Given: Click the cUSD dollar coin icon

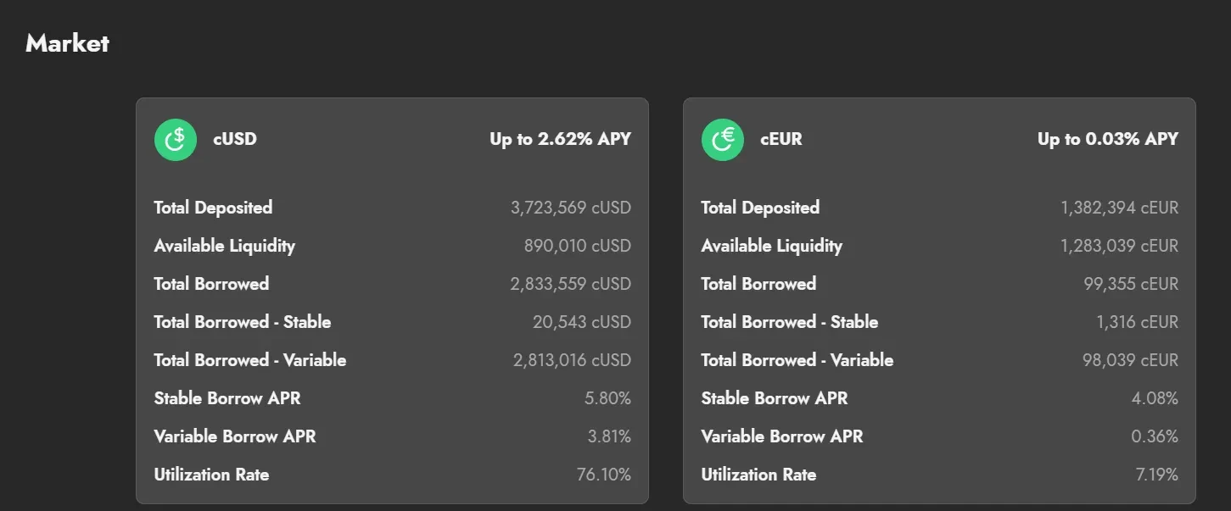Looking at the screenshot, I should [x=175, y=139].
